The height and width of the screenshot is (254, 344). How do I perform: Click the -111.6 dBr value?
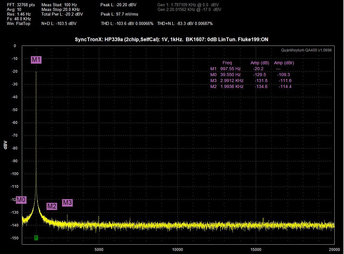pyautogui.click(x=285, y=81)
